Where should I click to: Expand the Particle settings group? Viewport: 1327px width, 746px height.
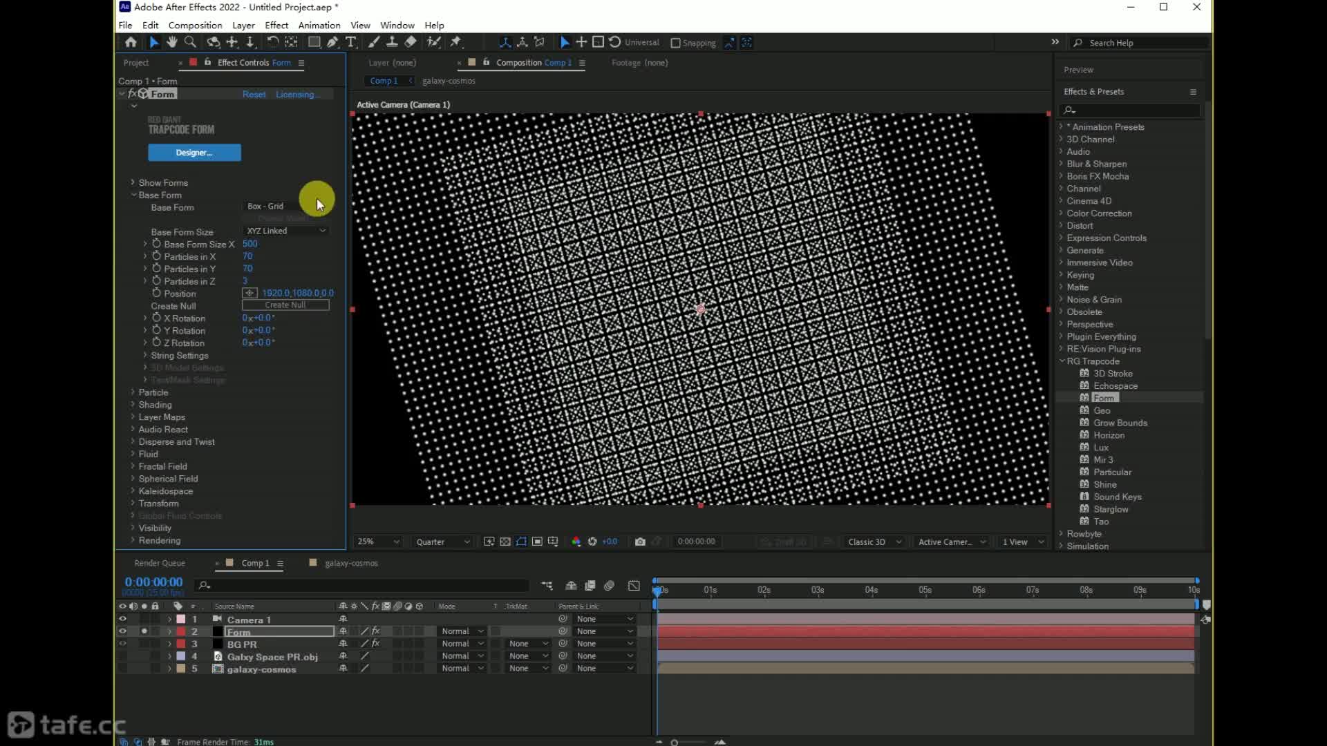133,392
